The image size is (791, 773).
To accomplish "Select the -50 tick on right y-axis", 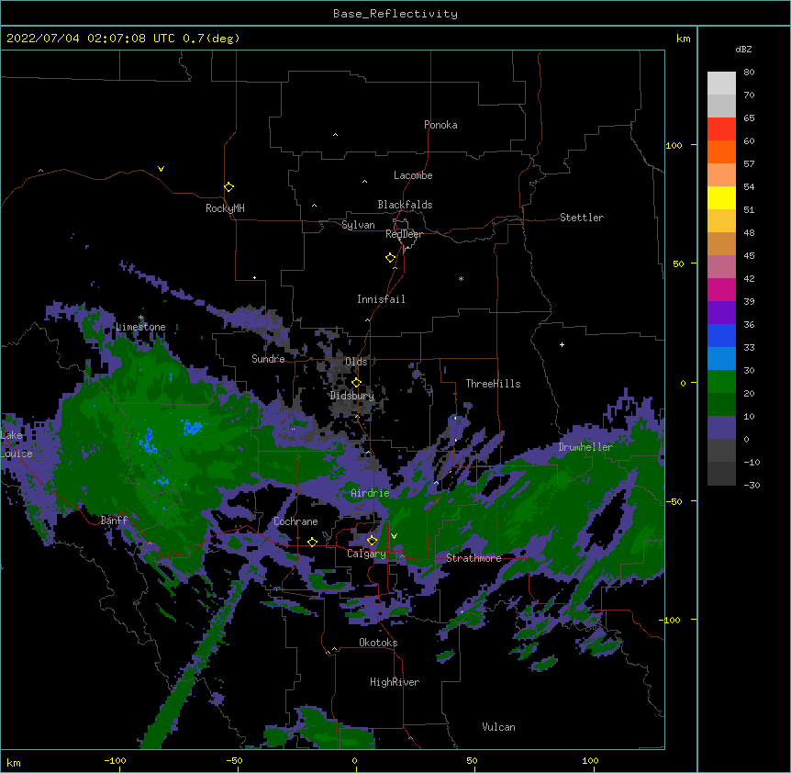I will tap(674, 501).
